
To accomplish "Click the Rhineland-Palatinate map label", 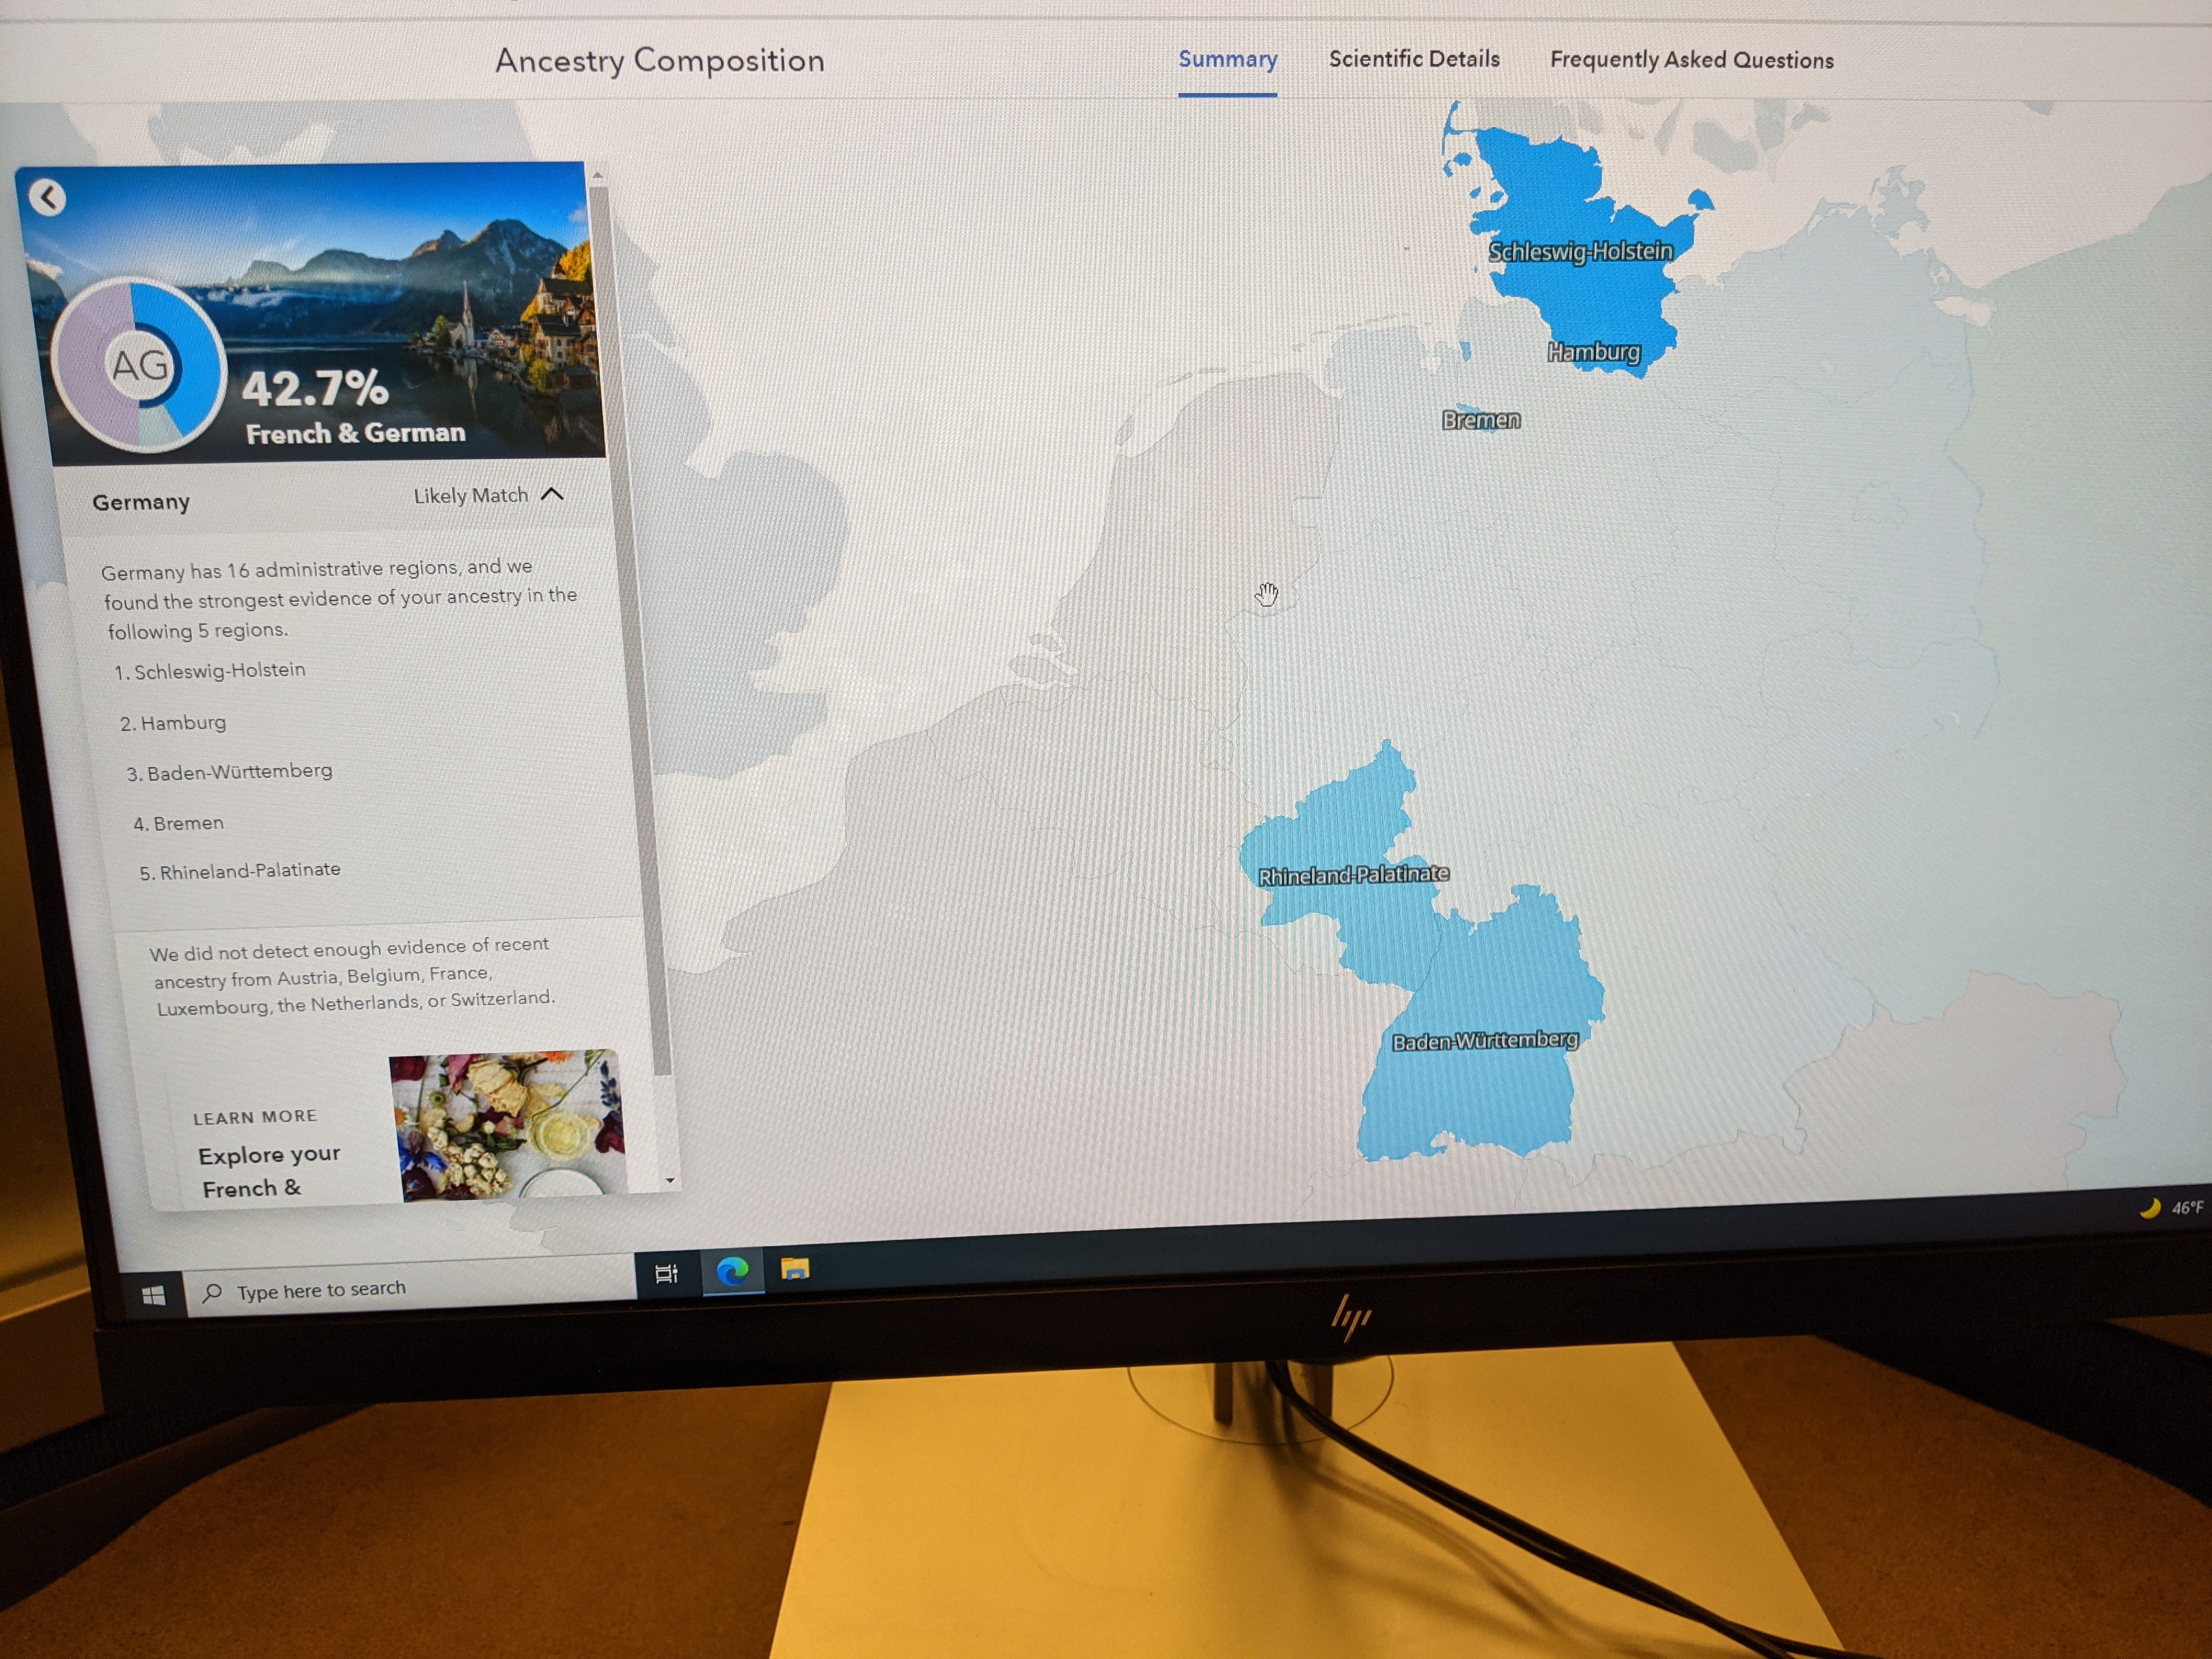I will pyautogui.click(x=1353, y=875).
